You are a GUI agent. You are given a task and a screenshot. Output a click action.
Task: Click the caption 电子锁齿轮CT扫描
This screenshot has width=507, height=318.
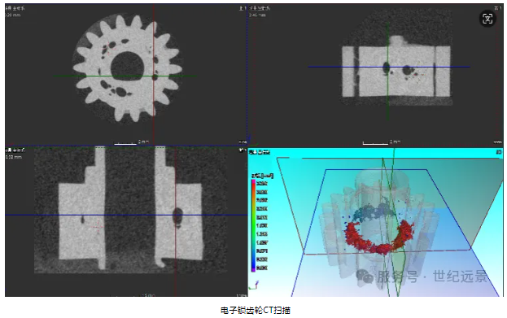click(256, 310)
